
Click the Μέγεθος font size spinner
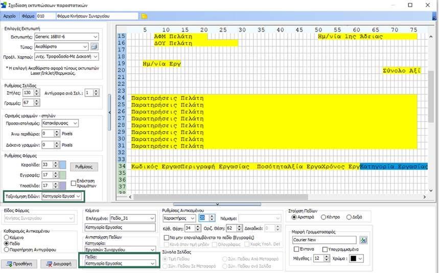point(327,259)
